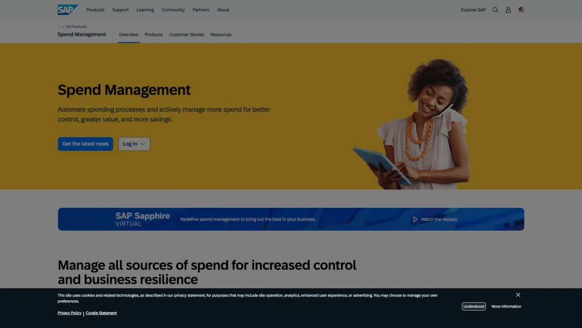Click the SAP logo
Image resolution: width=582 pixels, height=328 pixels.
coord(68,10)
